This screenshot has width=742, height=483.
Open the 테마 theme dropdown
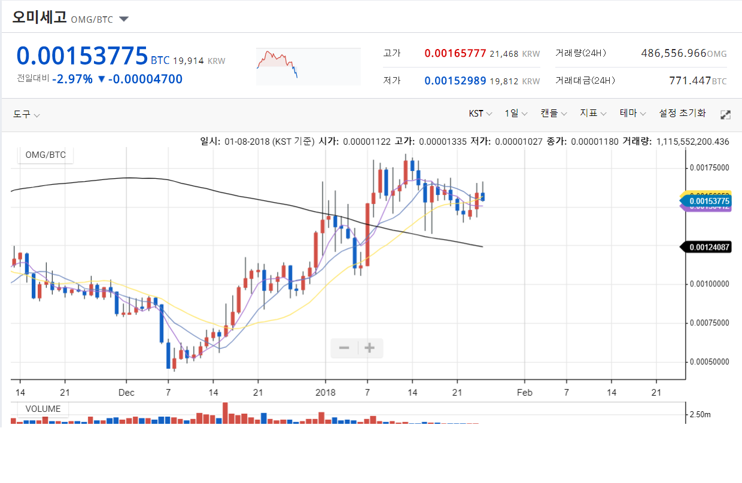(632, 113)
